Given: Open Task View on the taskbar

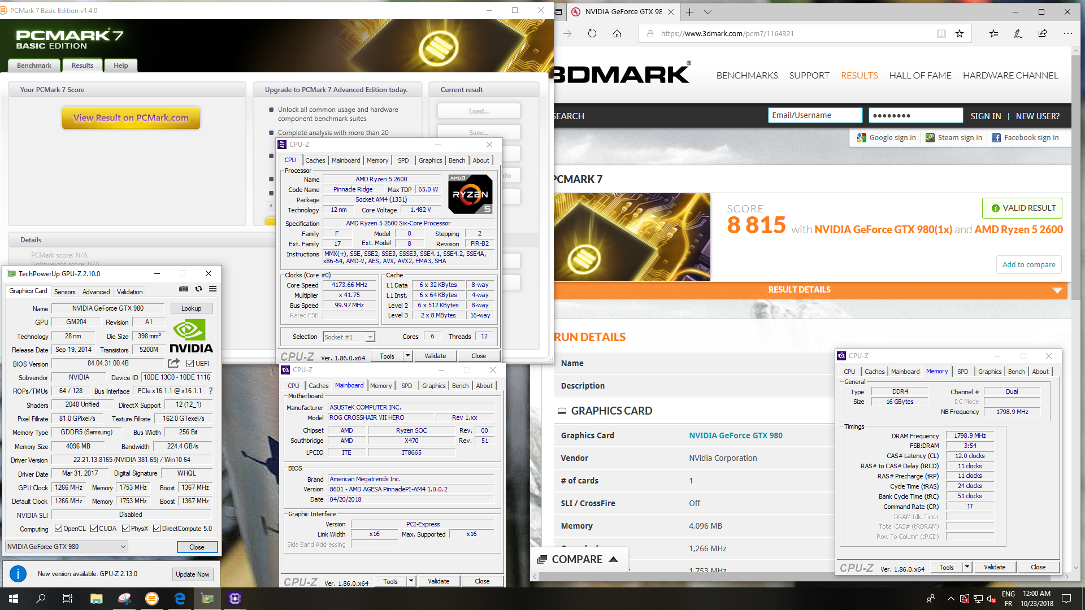Looking at the screenshot, I should (68, 599).
